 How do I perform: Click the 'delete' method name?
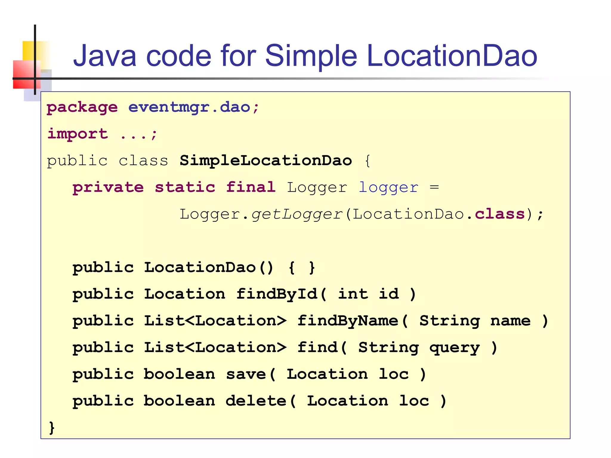tap(256, 401)
